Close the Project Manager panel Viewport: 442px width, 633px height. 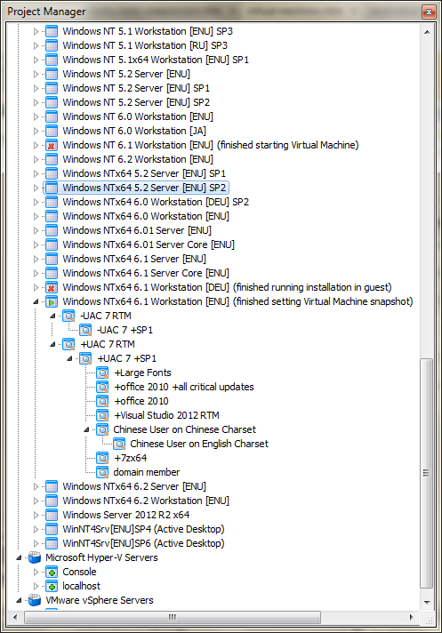pyautogui.click(x=429, y=12)
